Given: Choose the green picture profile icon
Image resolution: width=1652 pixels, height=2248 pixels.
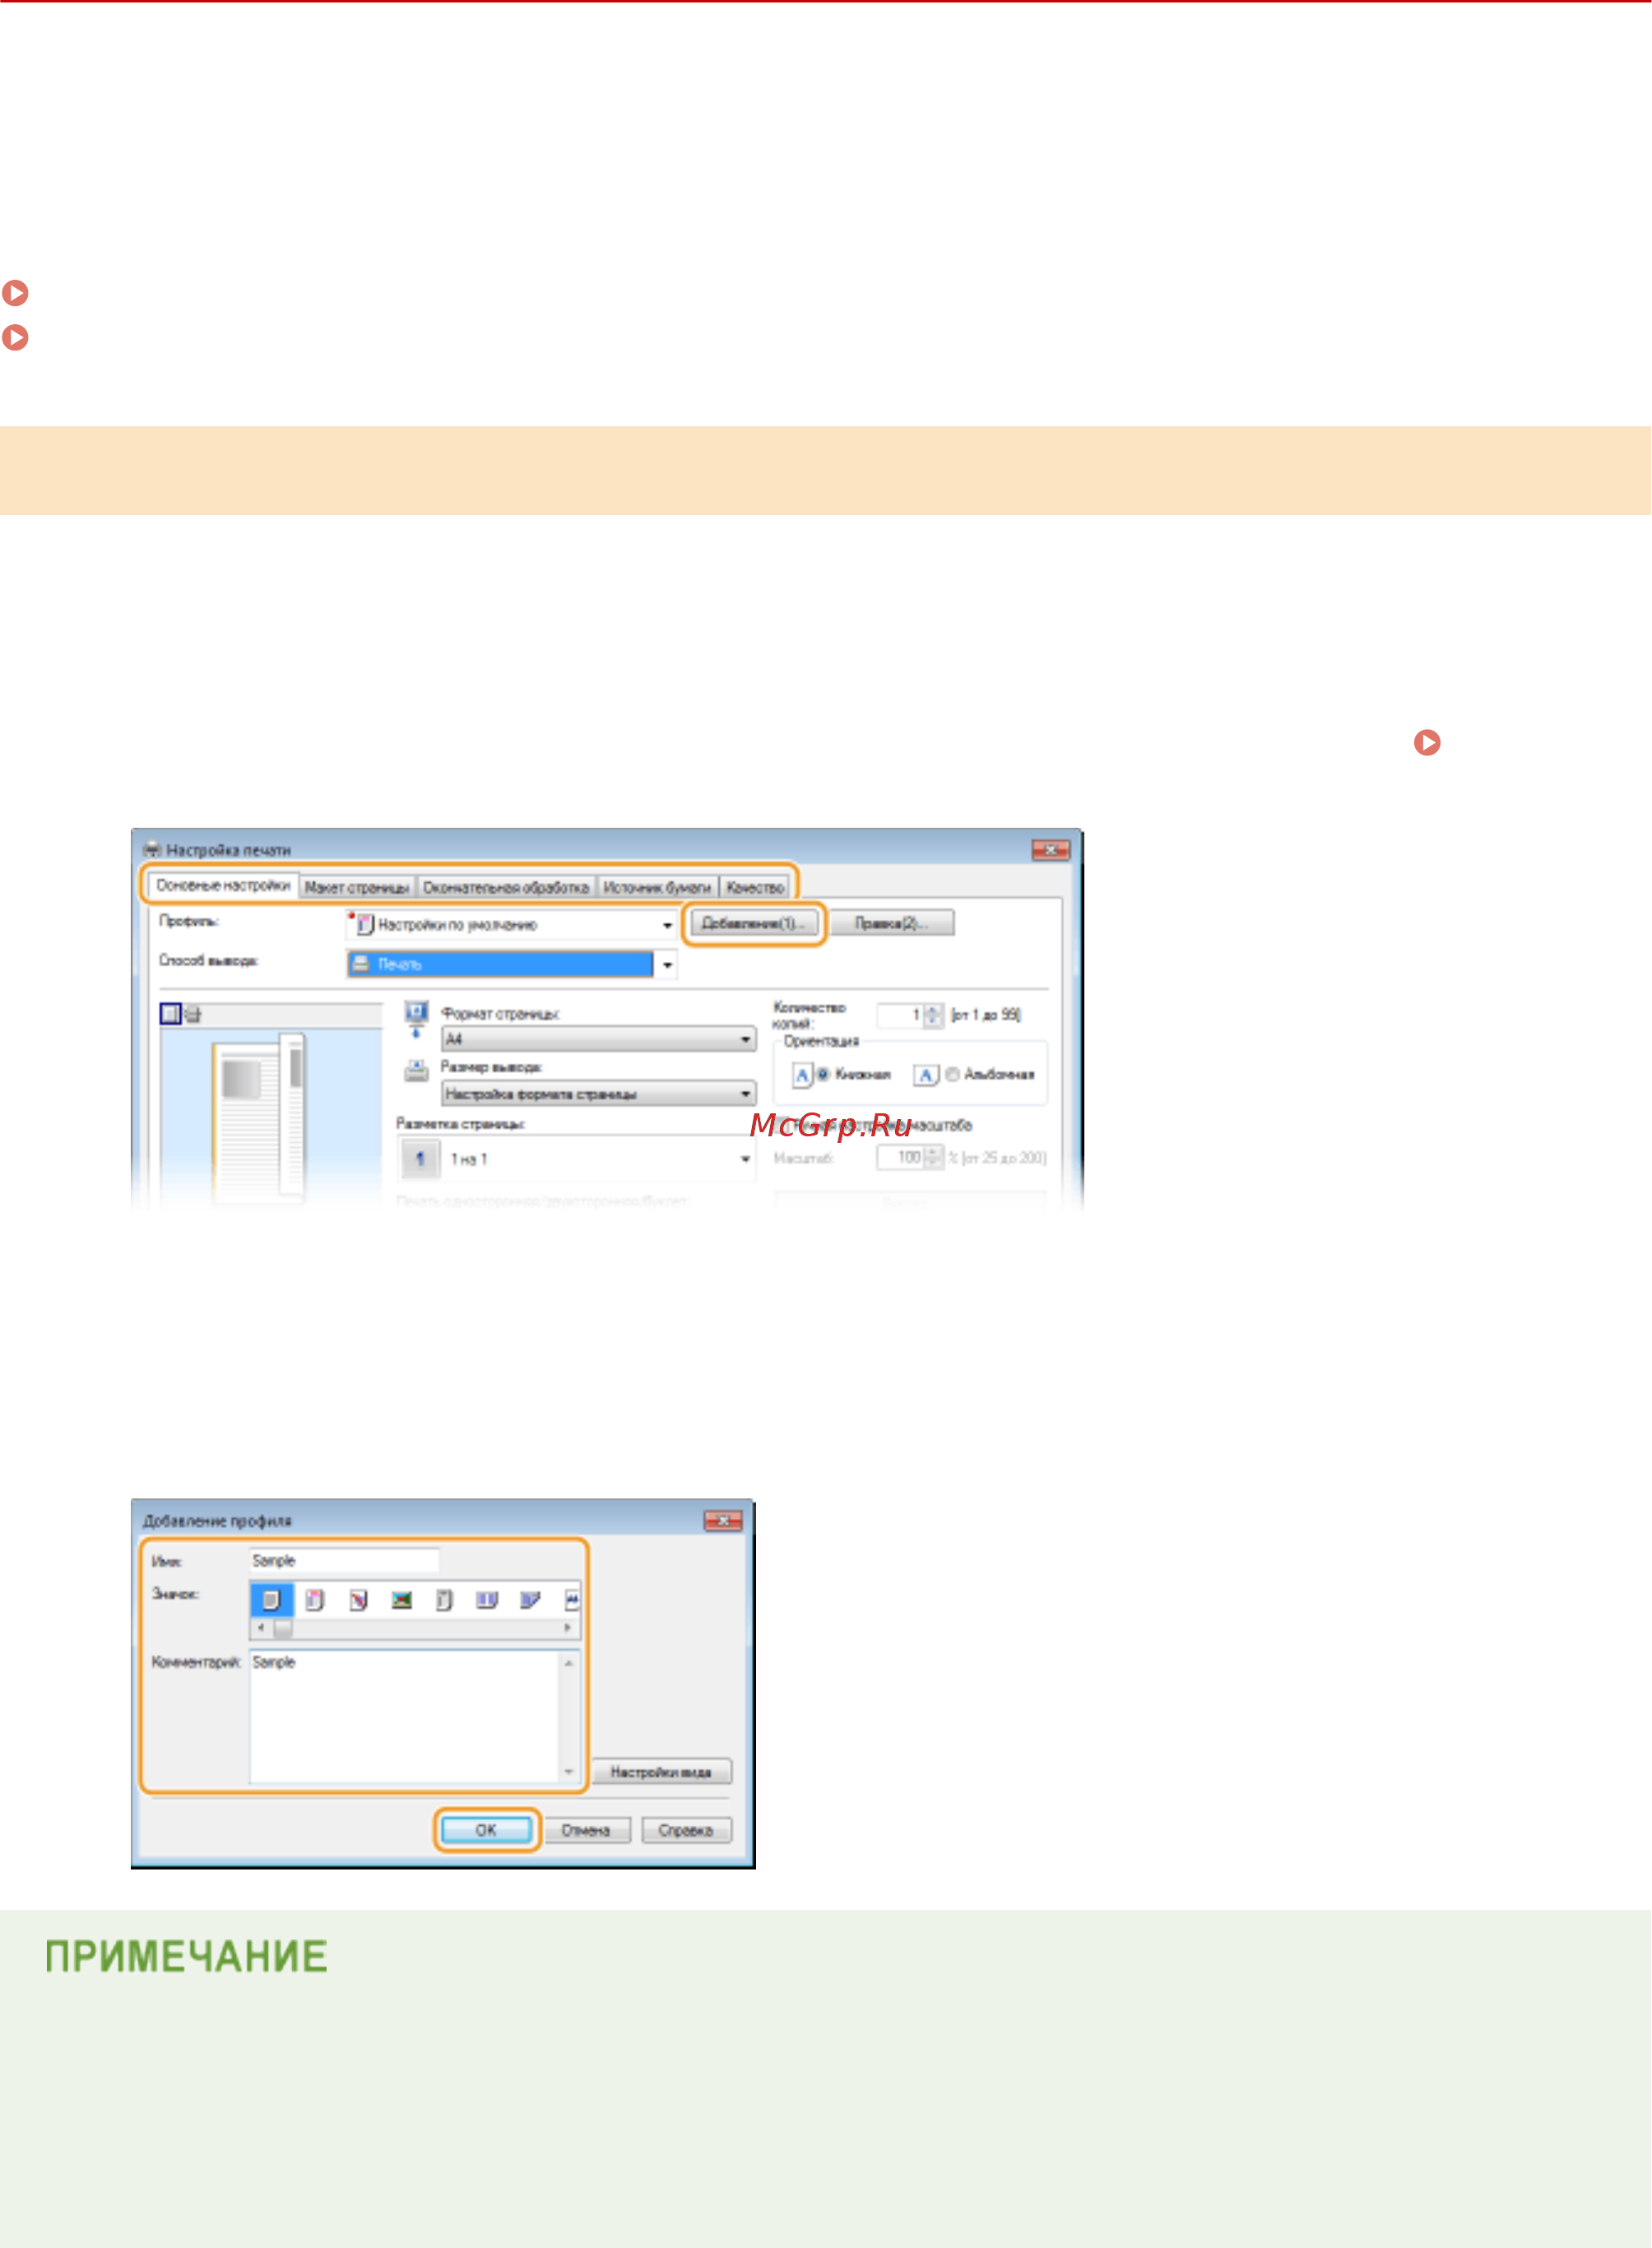Looking at the screenshot, I should (402, 1601).
